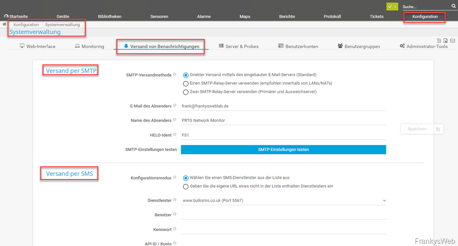Click the E-Mail des Absenders field
The height and width of the screenshot is (246, 458).
(x=284, y=106)
